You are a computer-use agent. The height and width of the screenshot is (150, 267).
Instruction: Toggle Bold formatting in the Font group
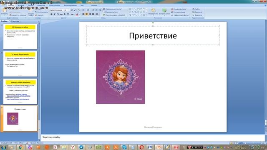[51, 14]
